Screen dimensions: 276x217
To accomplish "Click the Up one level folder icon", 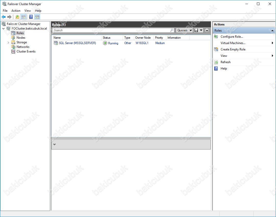I will click(x=17, y=17).
